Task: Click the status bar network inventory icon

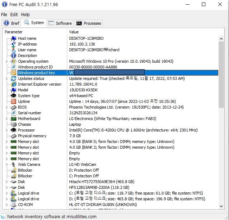Action: 3,217
